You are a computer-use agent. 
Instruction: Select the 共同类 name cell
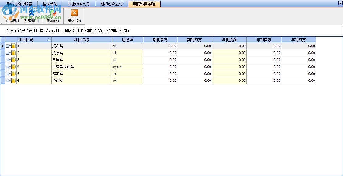[81, 60]
